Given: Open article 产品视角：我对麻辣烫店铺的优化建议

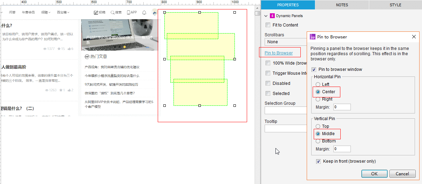Looking at the screenshot, I should point(112,67).
